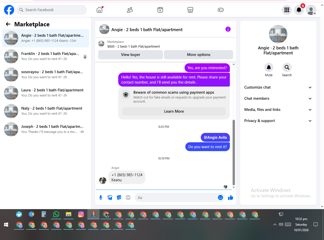
Task: Open the Angie conversation in the list
Action: pos(46,38)
